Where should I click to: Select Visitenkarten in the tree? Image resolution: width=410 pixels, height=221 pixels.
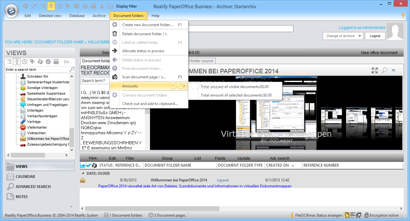pyautogui.click(x=37, y=127)
